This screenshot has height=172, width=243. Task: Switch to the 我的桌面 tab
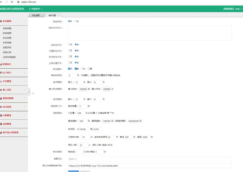tap(36, 15)
